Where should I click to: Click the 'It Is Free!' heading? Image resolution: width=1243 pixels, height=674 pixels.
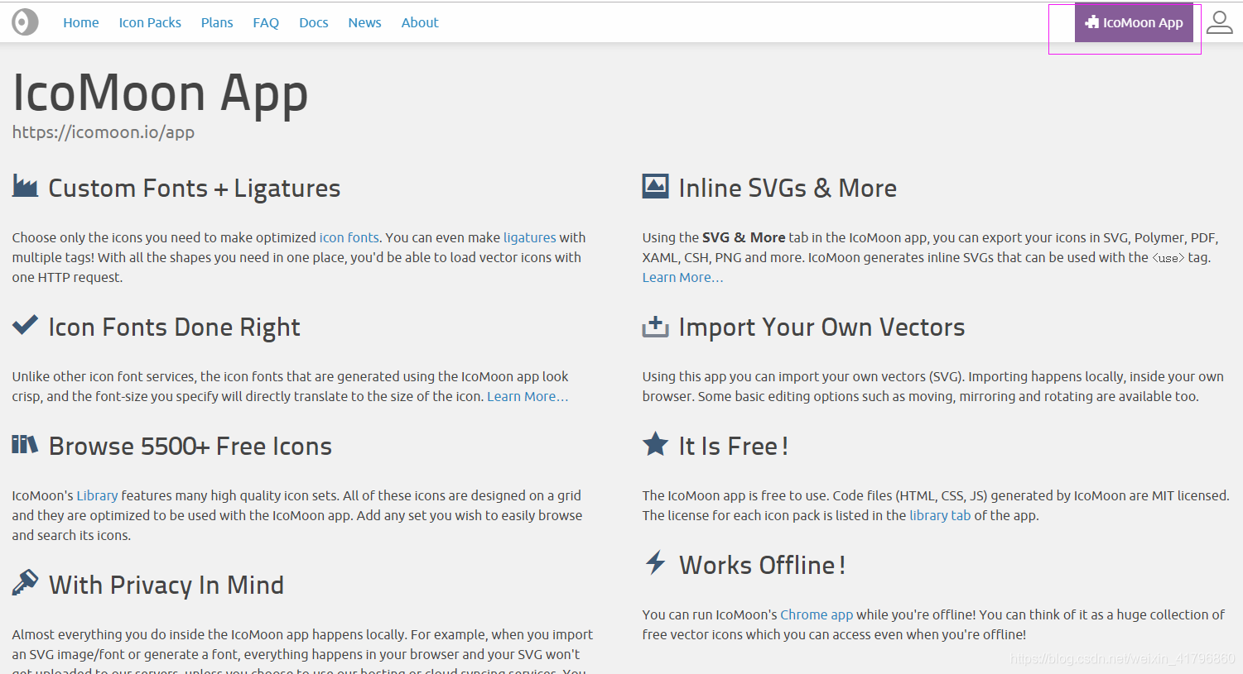point(733,446)
